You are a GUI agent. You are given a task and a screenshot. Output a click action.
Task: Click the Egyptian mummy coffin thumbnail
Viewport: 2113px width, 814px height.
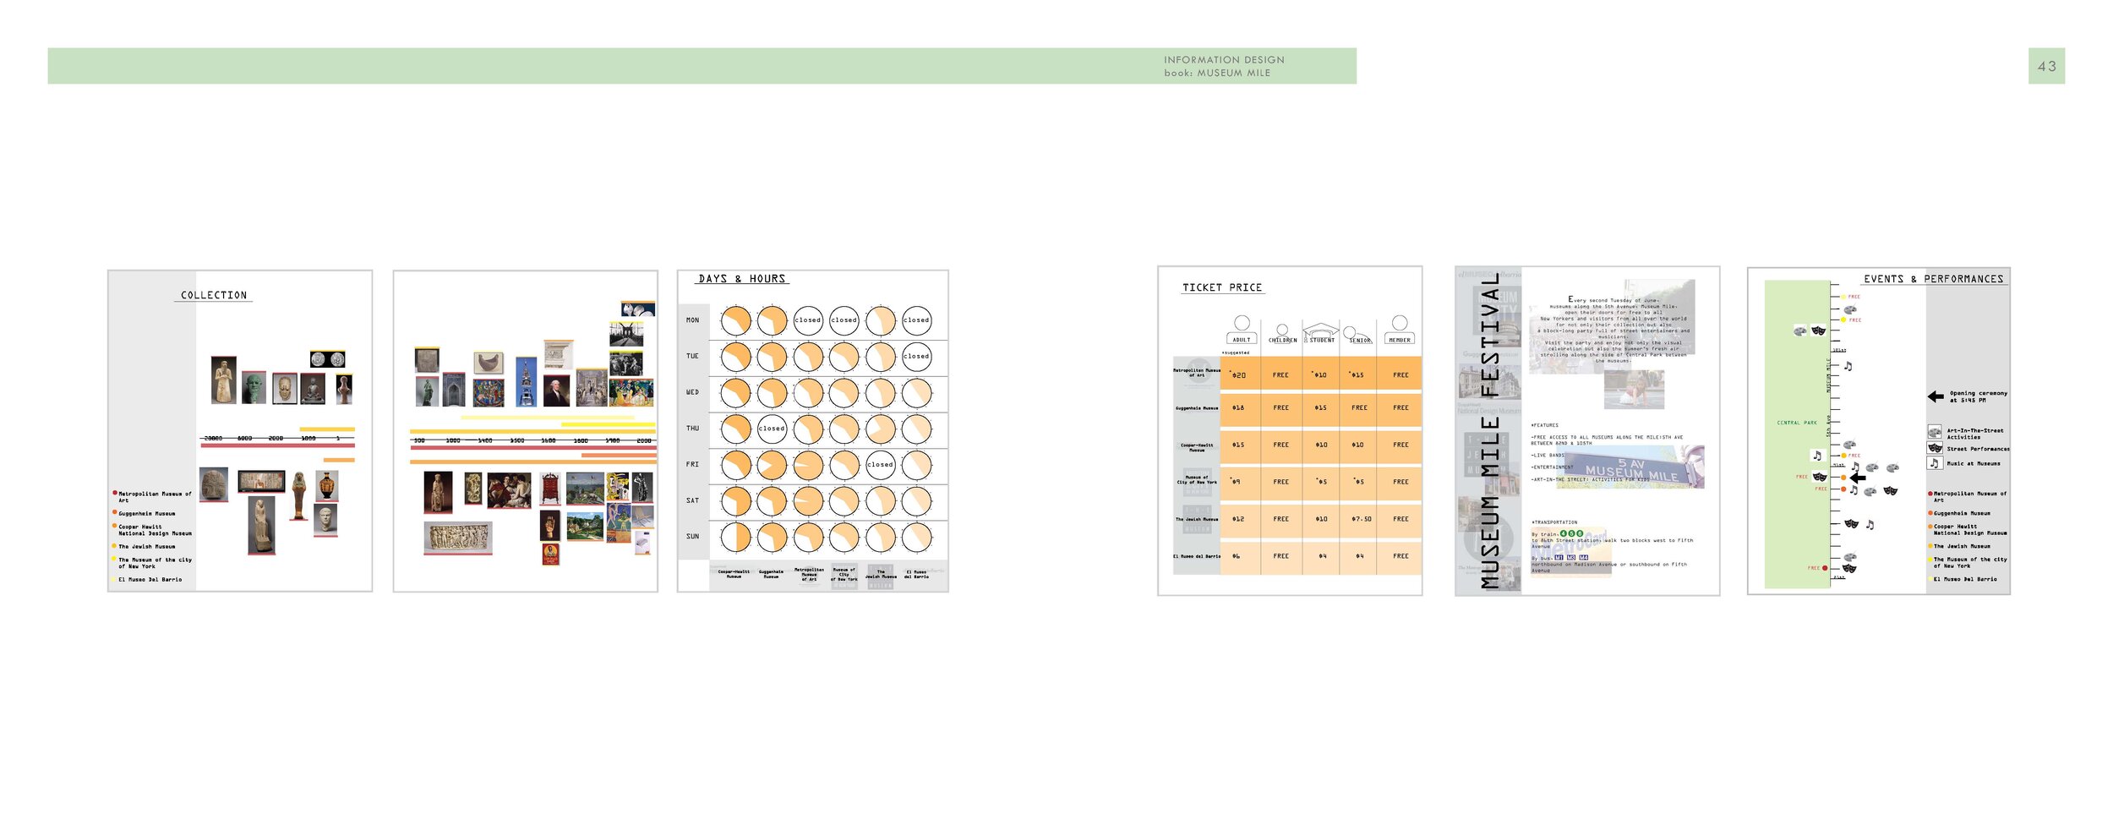pos(298,495)
